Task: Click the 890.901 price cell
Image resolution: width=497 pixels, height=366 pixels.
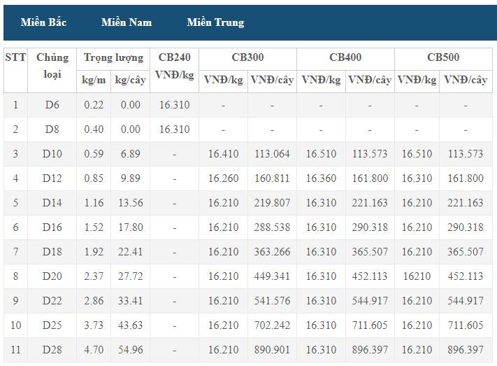Action: click(x=272, y=350)
